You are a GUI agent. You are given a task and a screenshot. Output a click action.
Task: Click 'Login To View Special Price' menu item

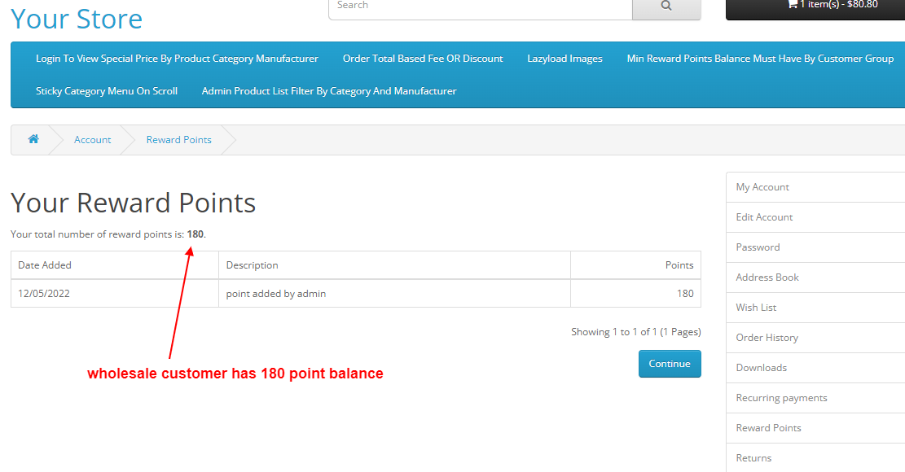[177, 58]
